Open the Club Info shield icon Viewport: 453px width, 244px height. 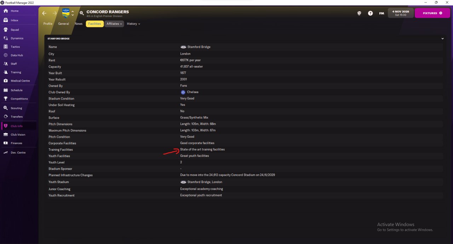coord(6,126)
